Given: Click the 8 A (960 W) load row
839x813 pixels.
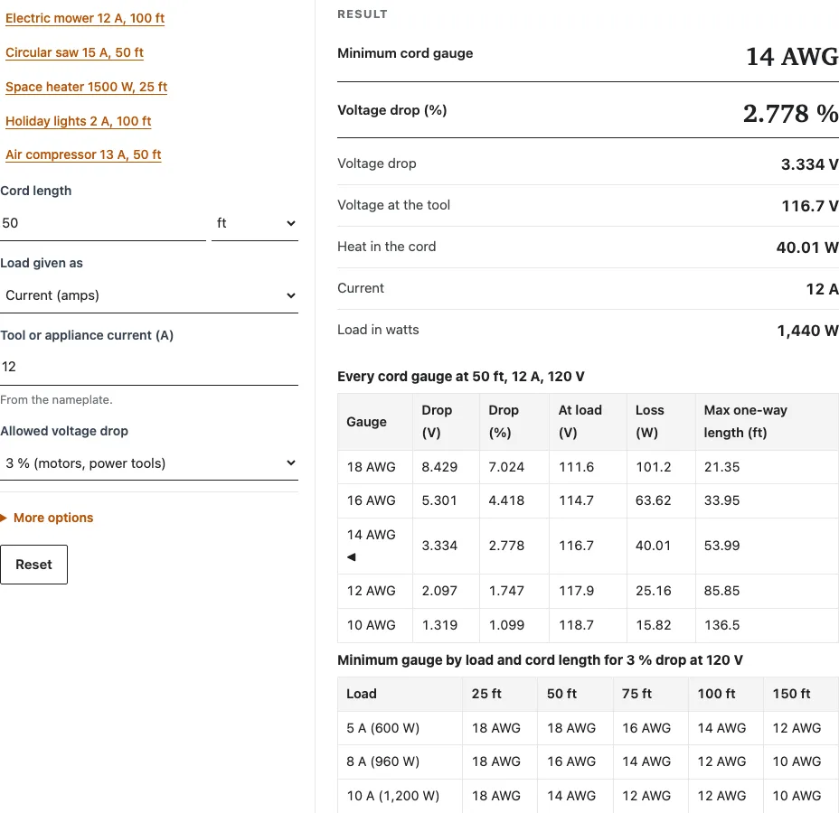Looking at the screenshot, I should point(588,762).
